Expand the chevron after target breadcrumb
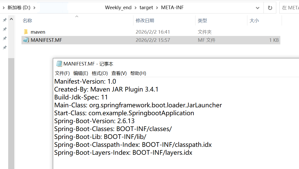The width and height of the screenshot is (299, 169). tap(157, 8)
